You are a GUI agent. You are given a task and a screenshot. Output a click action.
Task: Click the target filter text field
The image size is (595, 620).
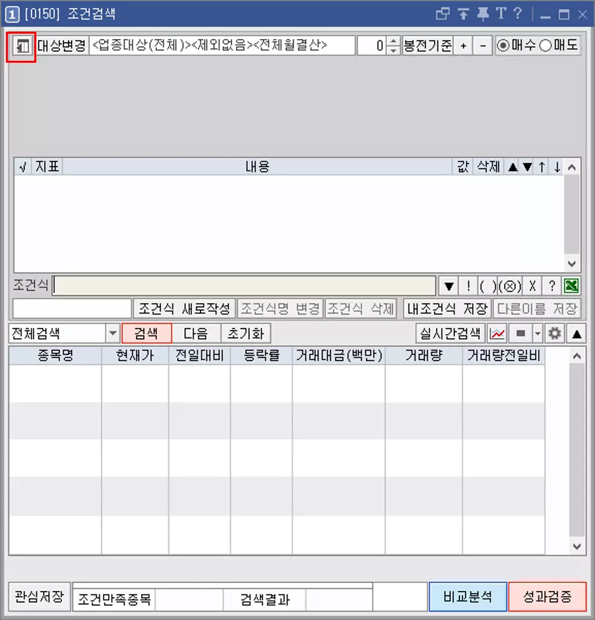[222, 46]
